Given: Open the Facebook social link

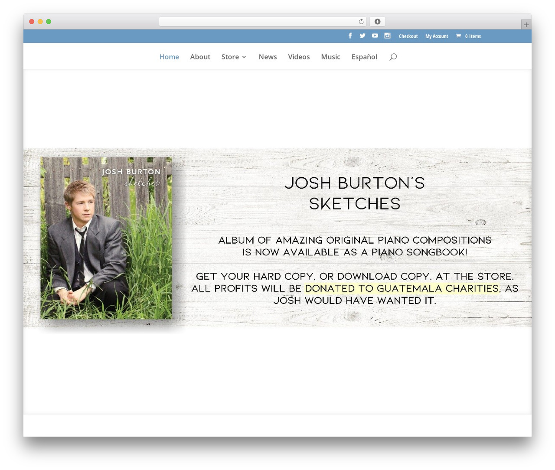Looking at the screenshot, I should tap(350, 36).
